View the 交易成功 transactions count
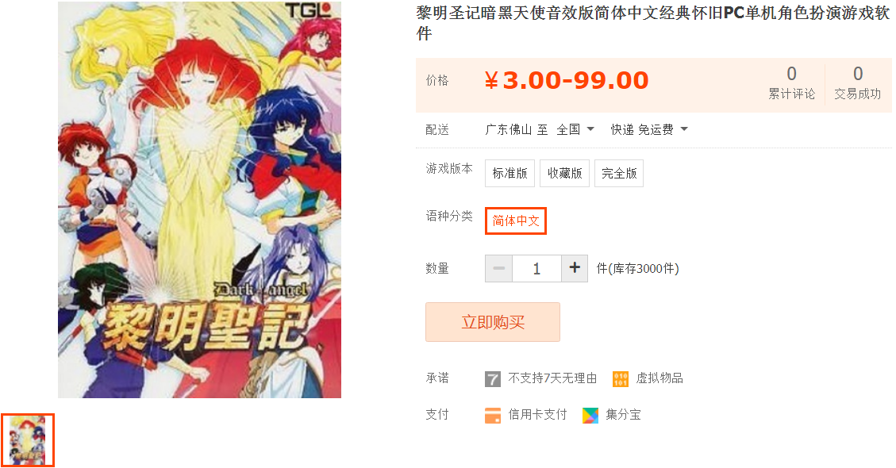The height and width of the screenshot is (468, 896). point(858,83)
